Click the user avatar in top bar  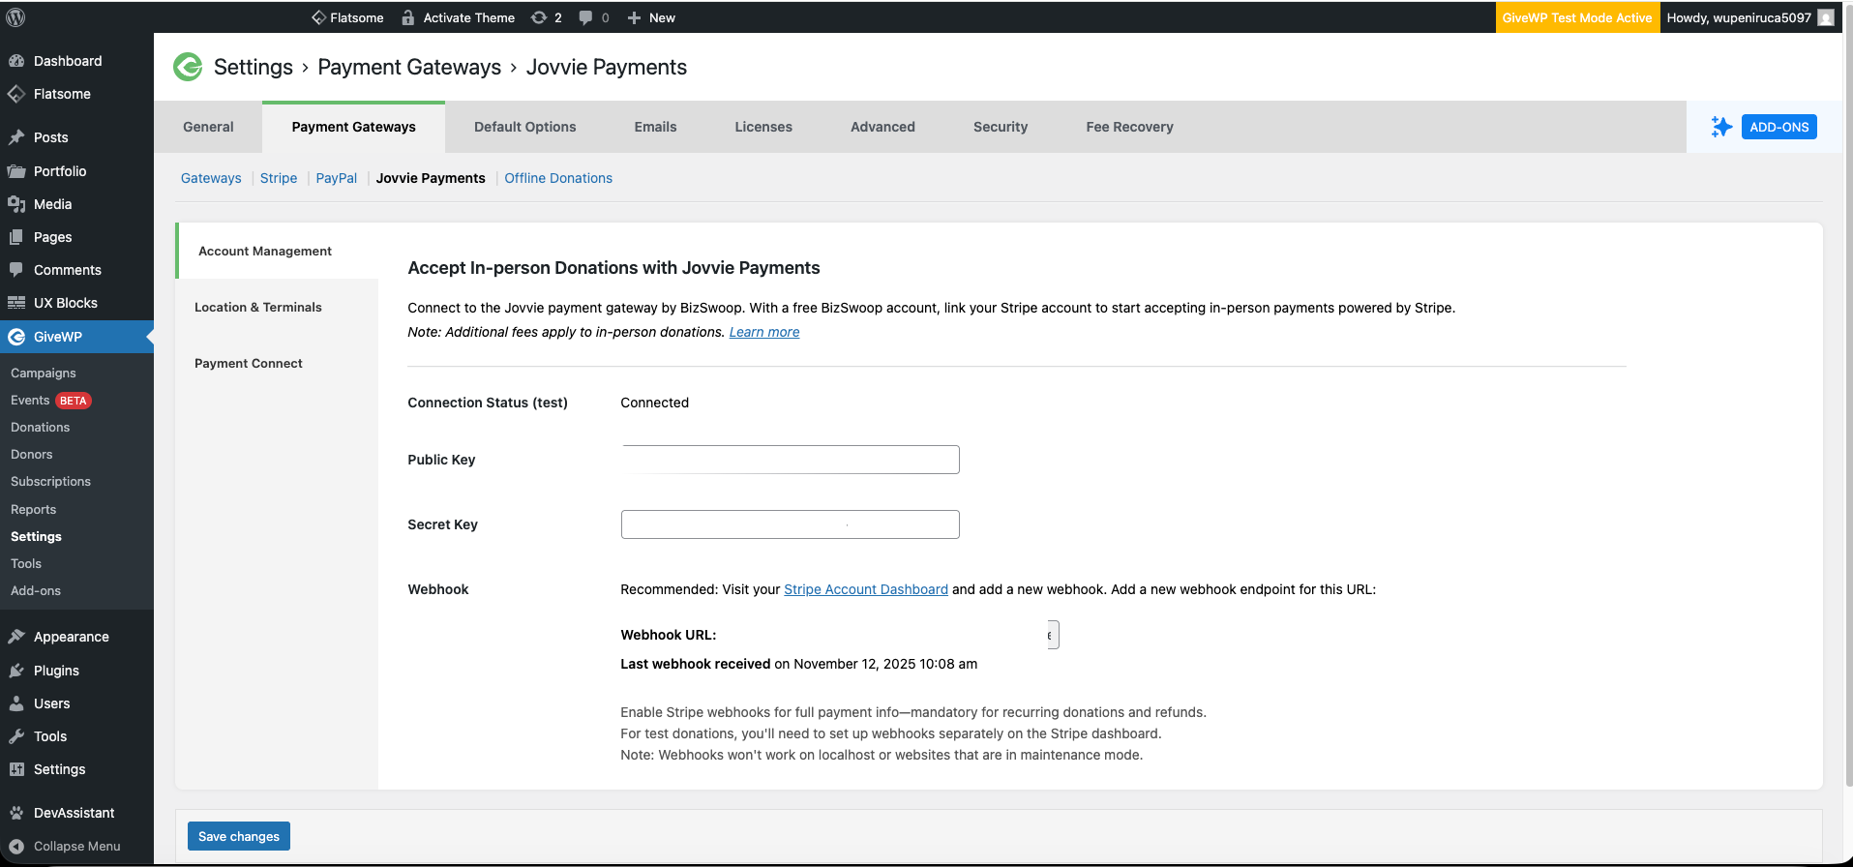(1825, 17)
